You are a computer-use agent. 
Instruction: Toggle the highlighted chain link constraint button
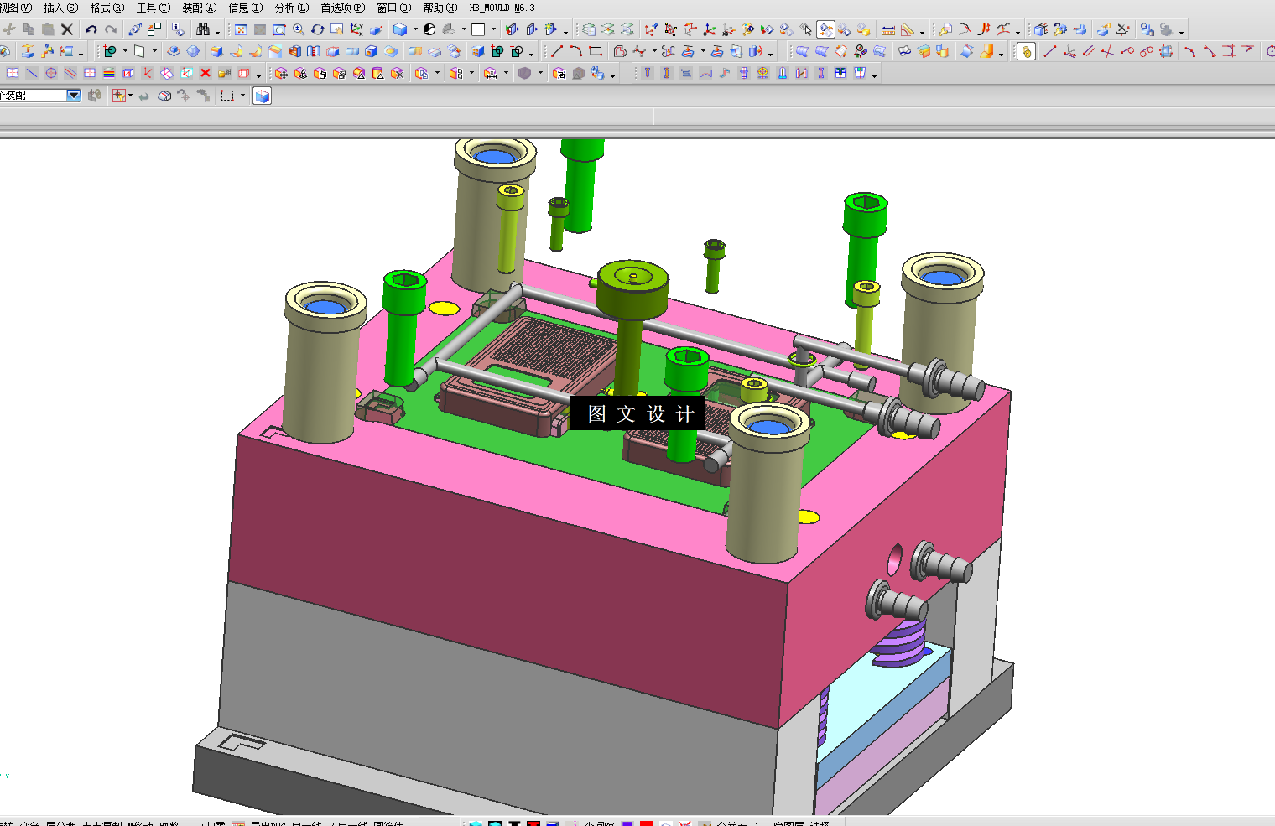tap(1026, 52)
